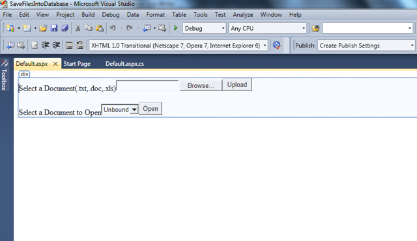417x241 pixels.
Task: Open the Data menu
Action: coord(133,14)
